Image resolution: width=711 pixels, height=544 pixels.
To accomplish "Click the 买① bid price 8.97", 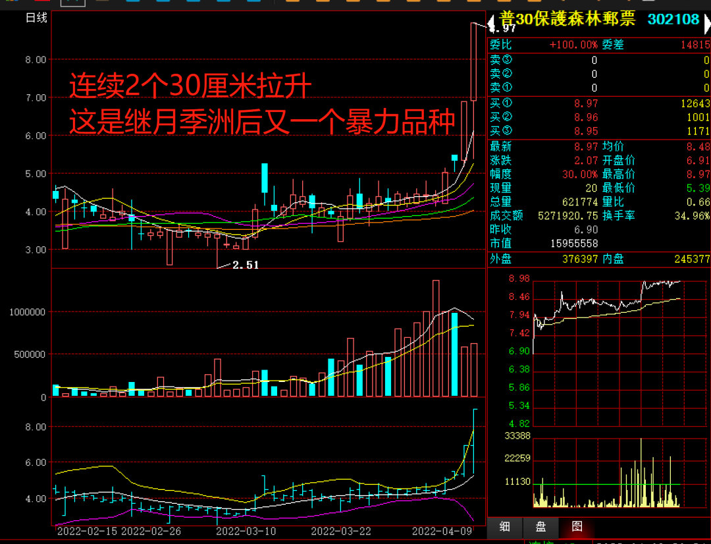I will click(586, 103).
